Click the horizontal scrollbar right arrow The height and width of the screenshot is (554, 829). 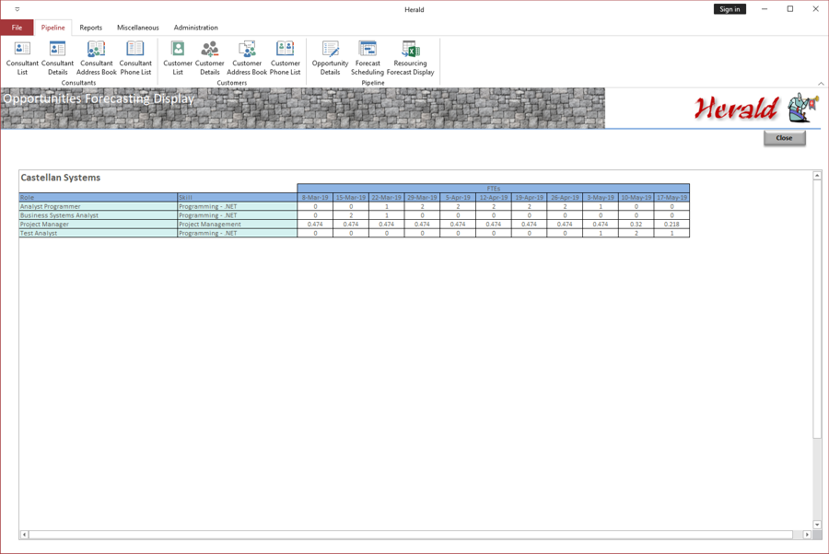pos(807,535)
